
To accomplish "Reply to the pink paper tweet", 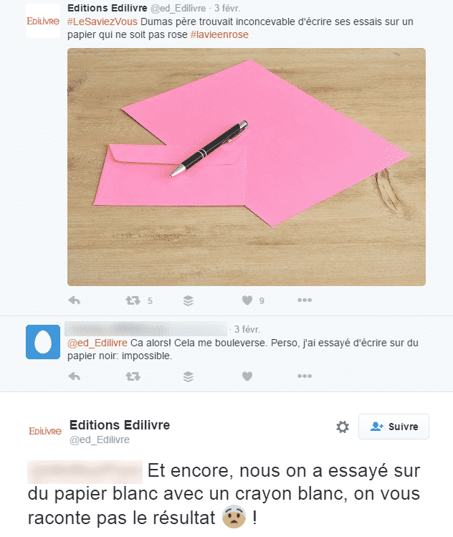I will tap(75, 300).
